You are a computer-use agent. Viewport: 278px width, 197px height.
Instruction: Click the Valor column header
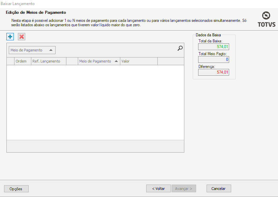[138, 61]
